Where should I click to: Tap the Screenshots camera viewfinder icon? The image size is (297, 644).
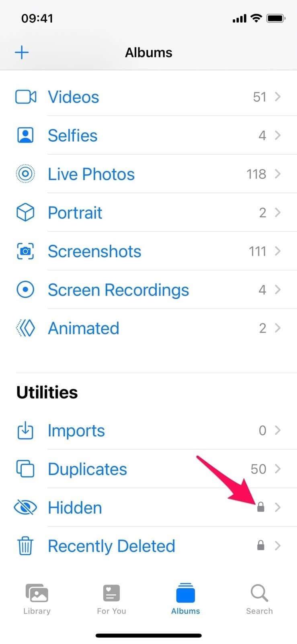25,251
